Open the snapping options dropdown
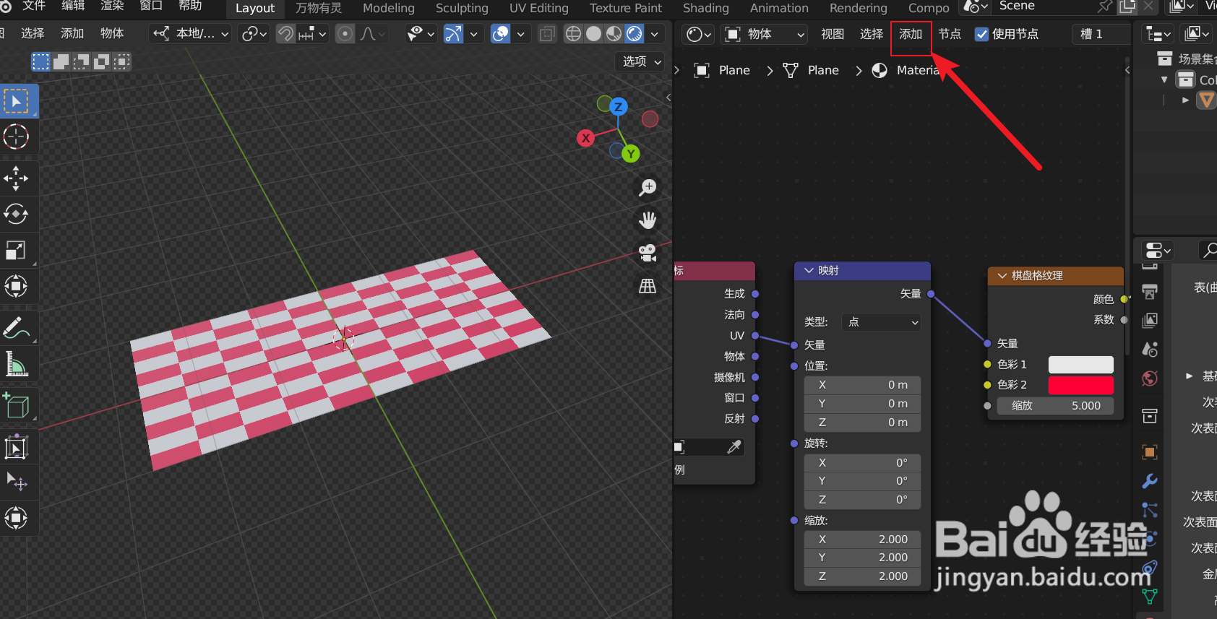Image resolution: width=1217 pixels, height=619 pixels. 312,34
